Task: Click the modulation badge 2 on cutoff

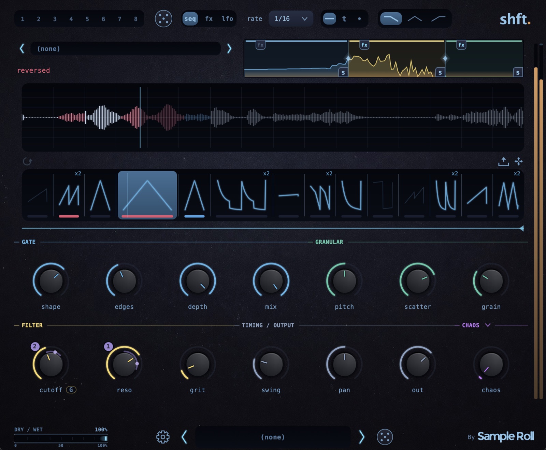Action: click(35, 347)
